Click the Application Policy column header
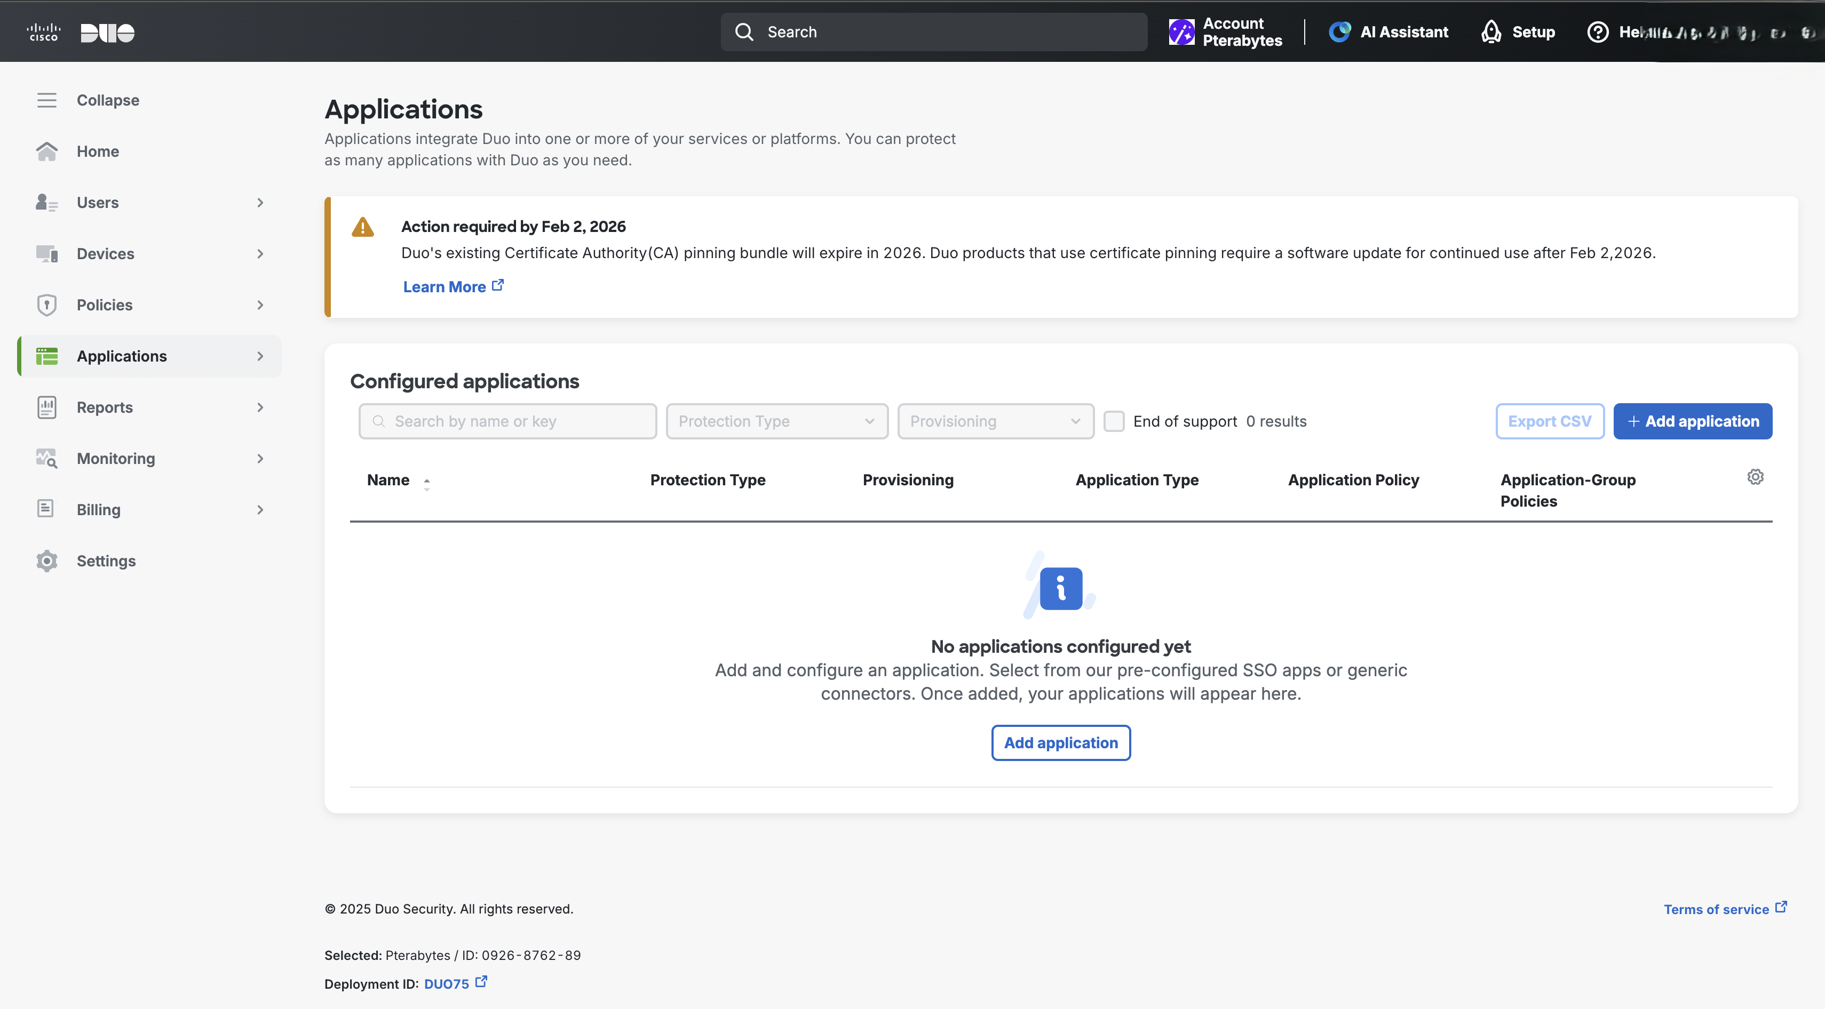Image resolution: width=1825 pixels, height=1009 pixels. pos(1353,480)
